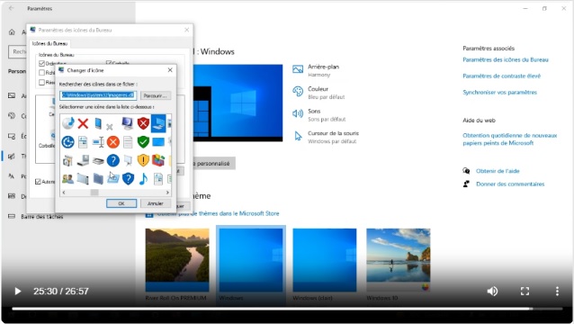The width and height of the screenshot is (574, 324).
Task: Select the scanner icon
Action: (98, 160)
